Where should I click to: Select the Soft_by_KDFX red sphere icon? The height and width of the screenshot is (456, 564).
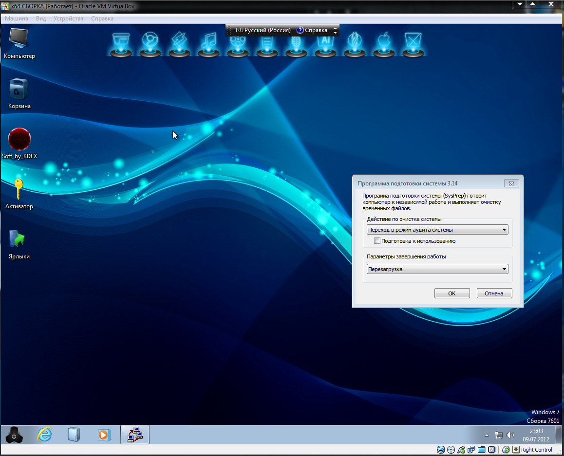click(19, 143)
